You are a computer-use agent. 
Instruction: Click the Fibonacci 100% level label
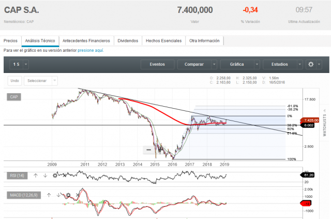click(292, 159)
